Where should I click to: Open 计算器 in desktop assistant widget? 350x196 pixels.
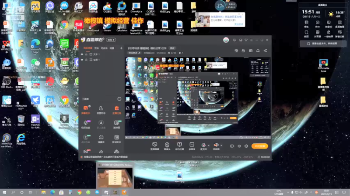(x=318, y=34)
